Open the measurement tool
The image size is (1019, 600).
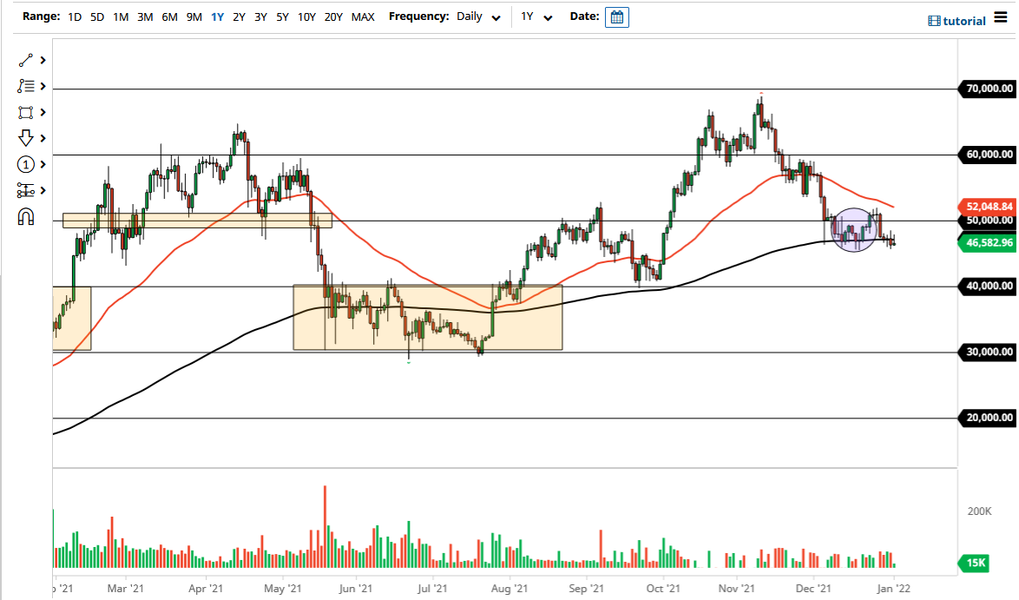tap(25, 190)
